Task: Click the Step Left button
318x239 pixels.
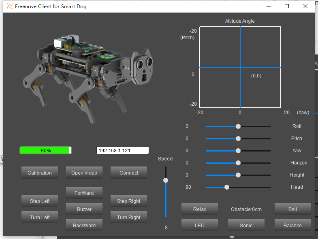Action: click(40, 201)
